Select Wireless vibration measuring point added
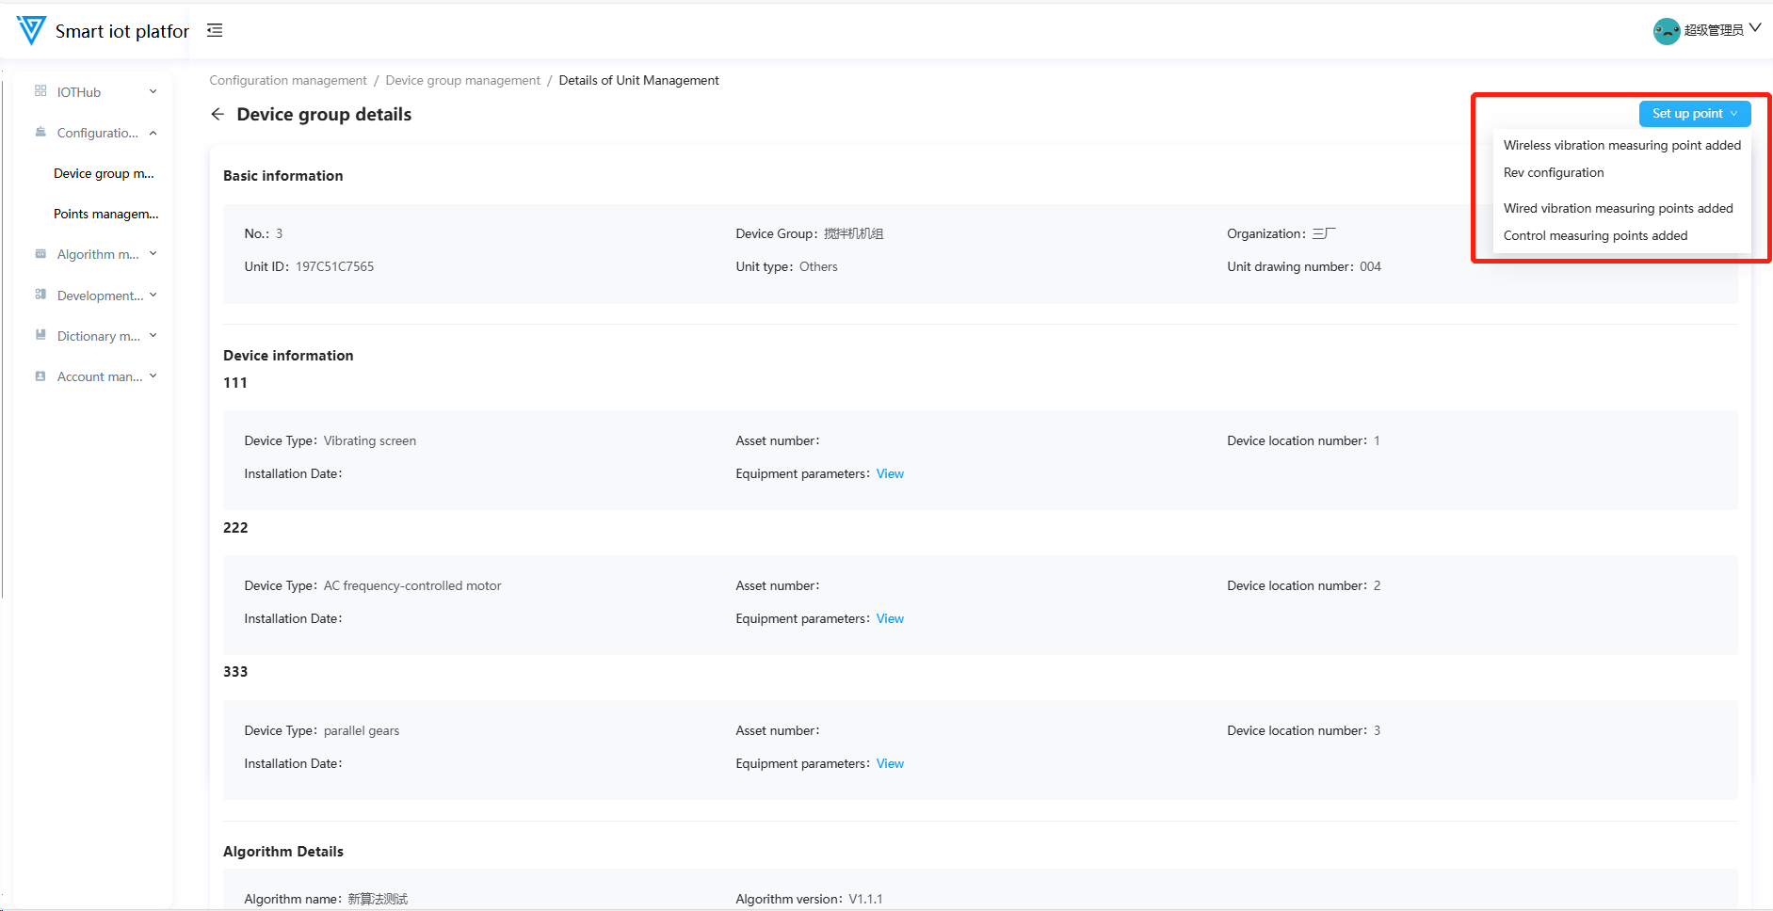Screen dimensions: 1773x911 [x=1621, y=145]
